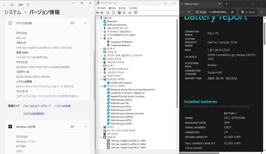Click the scan hardware changes monitor icon
Image resolution: width=266 pixels, height=154 pixels.
pyautogui.click(x=136, y=13)
